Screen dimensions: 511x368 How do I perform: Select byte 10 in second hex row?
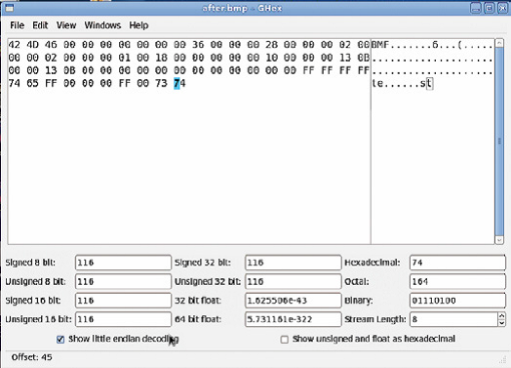click(x=271, y=58)
